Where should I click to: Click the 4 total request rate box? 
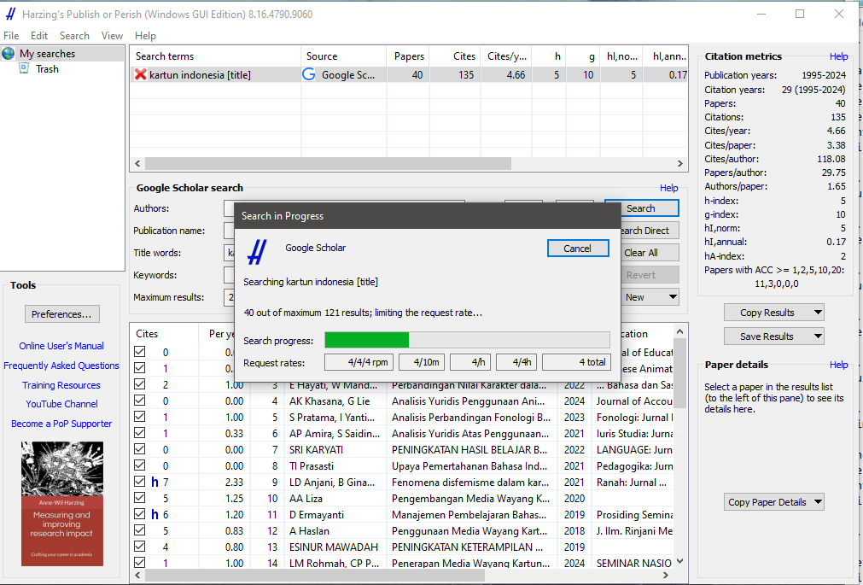click(576, 362)
